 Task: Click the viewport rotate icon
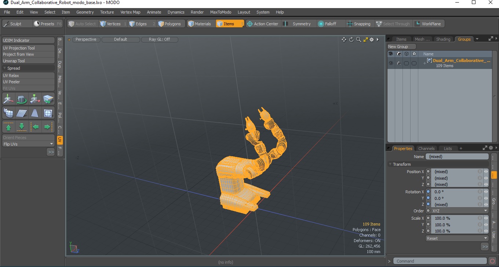(x=351, y=40)
